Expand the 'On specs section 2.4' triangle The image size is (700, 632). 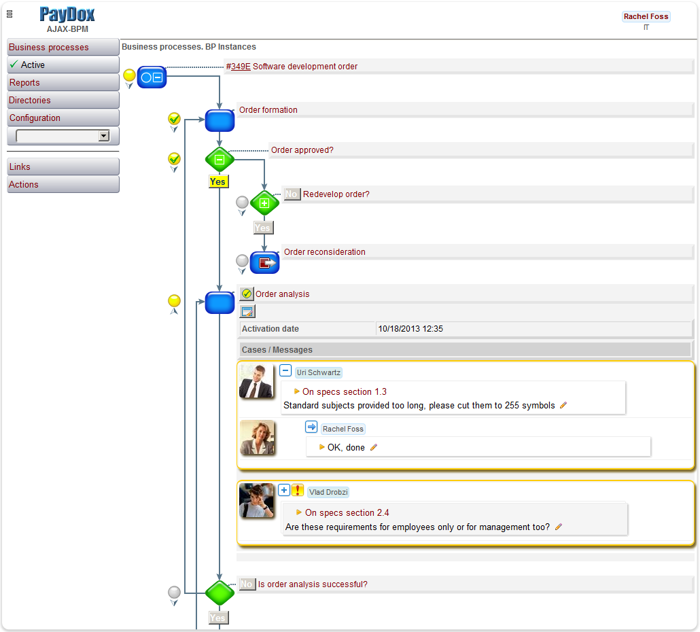pyautogui.click(x=299, y=512)
